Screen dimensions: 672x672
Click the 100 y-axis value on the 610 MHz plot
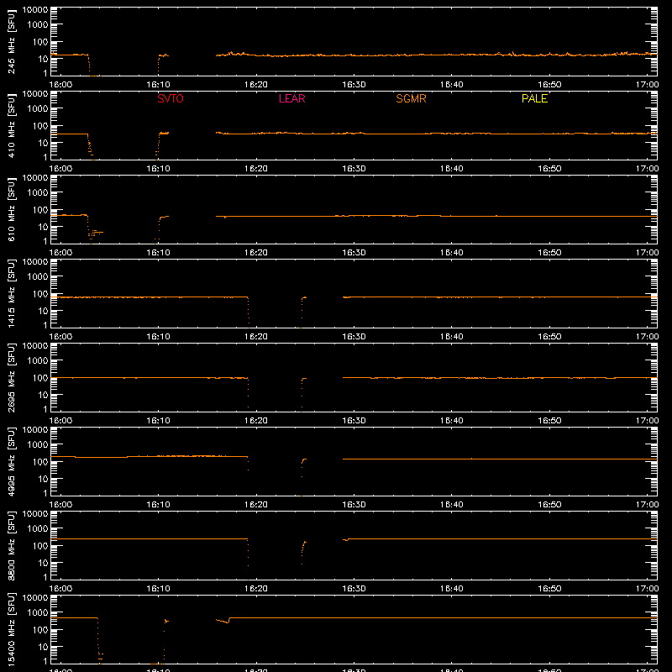pos(40,210)
